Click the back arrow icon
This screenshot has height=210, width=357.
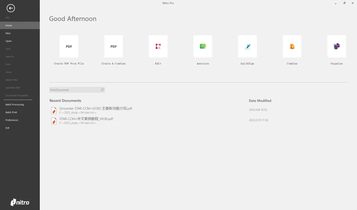pos(11,8)
